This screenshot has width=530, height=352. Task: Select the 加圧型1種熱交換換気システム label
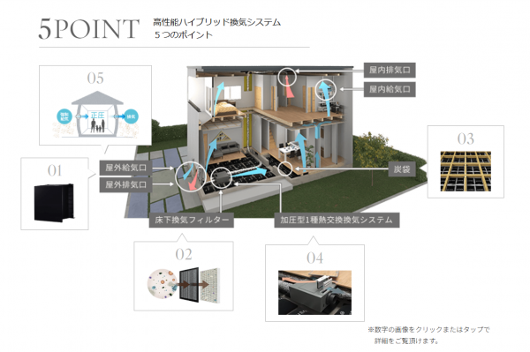[x=337, y=220]
